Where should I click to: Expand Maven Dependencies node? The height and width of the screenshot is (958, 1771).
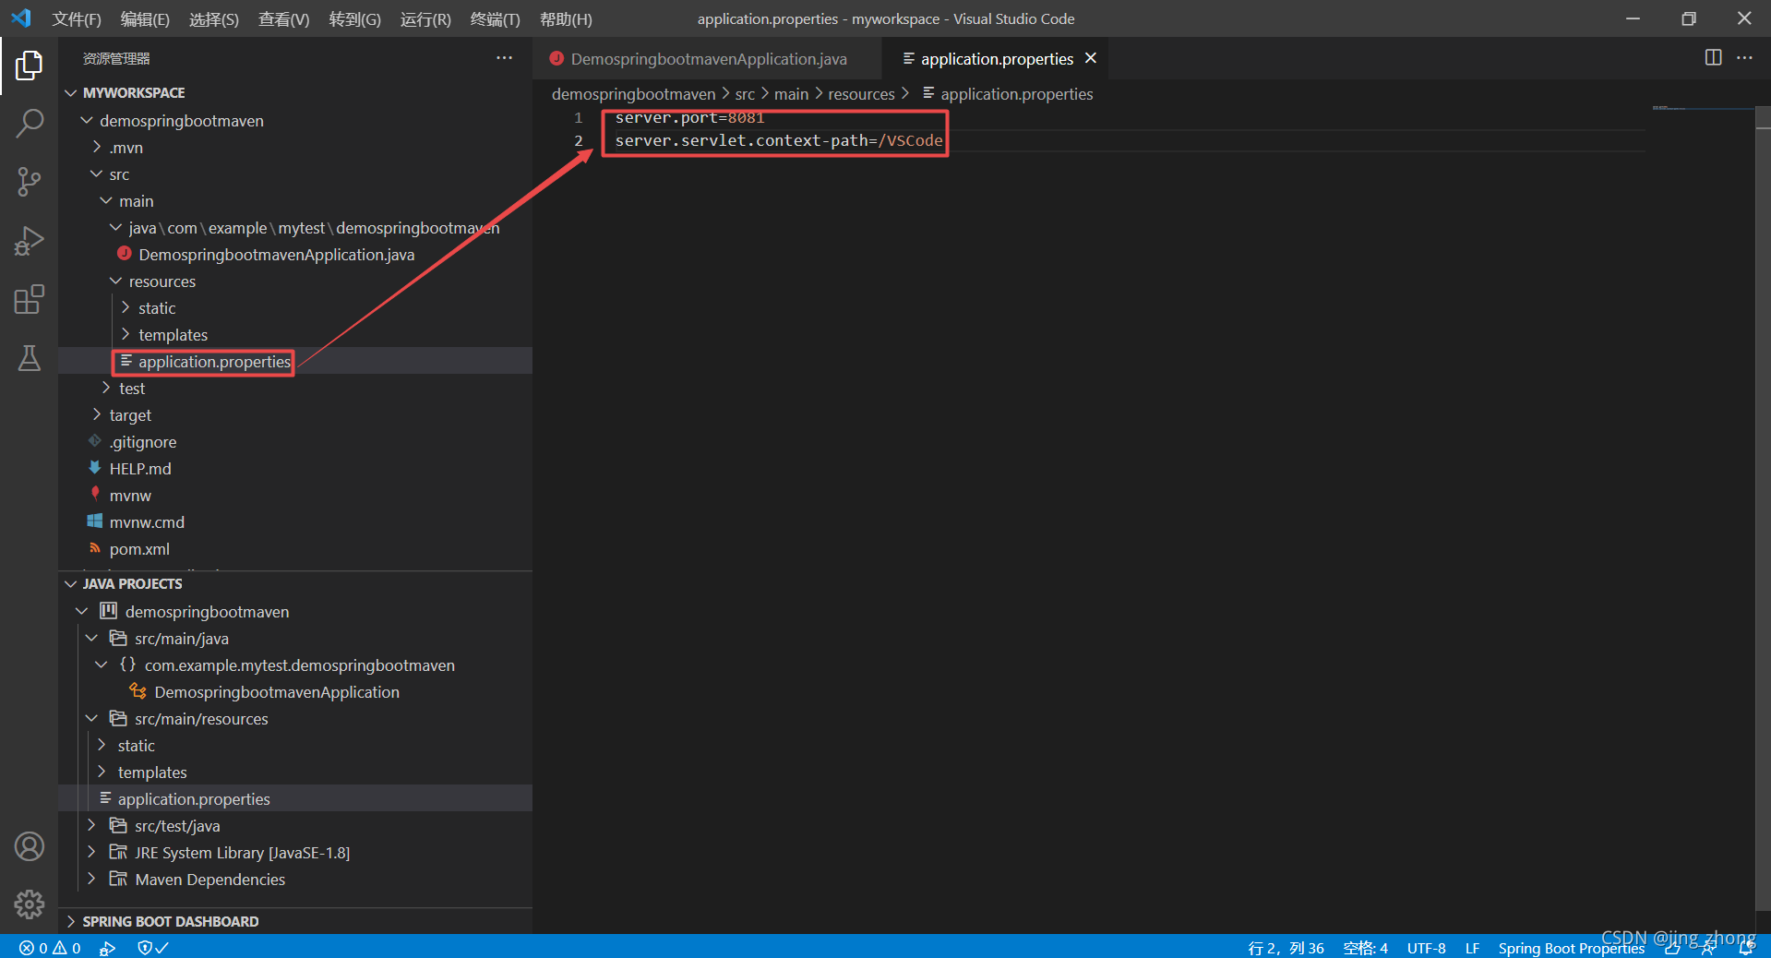click(x=209, y=880)
